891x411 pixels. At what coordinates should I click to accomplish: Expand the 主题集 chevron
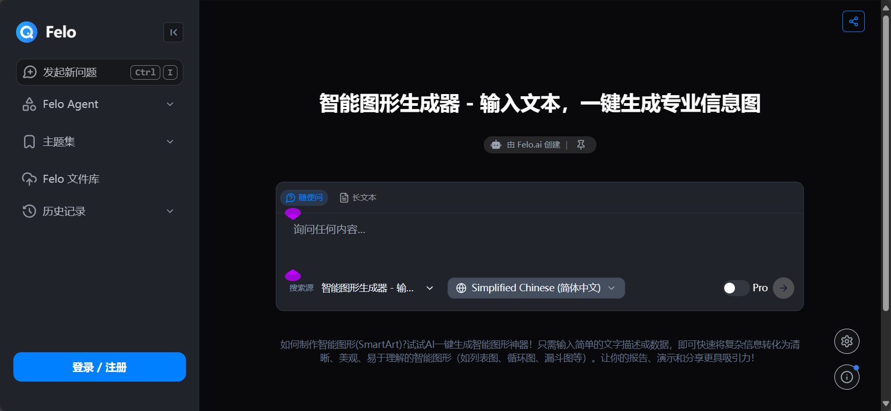pyautogui.click(x=170, y=142)
